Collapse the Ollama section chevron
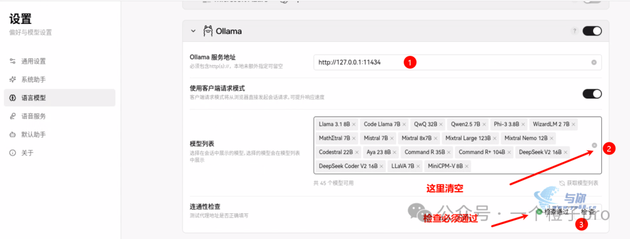 click(193, 31)
